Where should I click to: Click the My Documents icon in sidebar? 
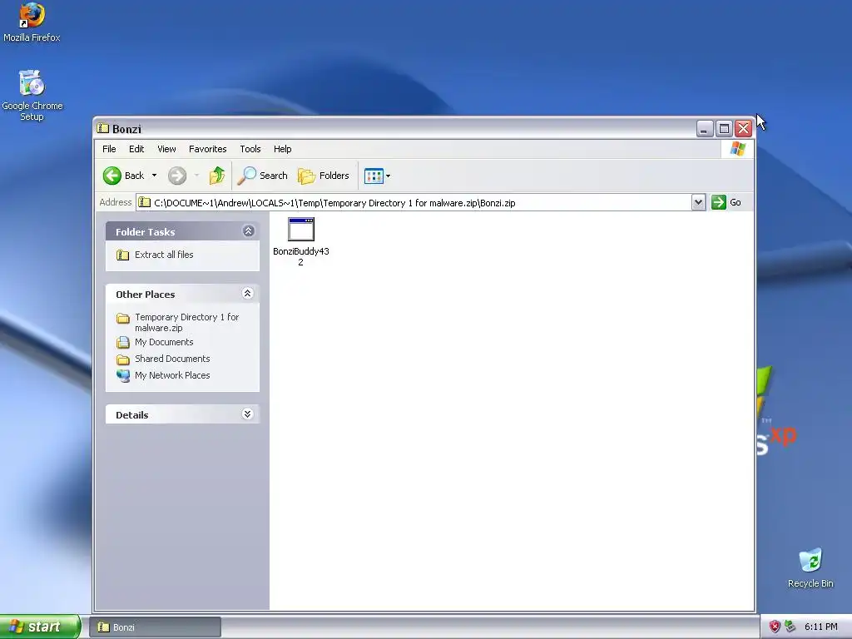123,342
